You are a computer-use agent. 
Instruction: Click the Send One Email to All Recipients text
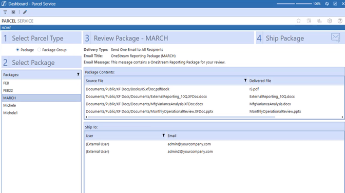coord(137,49)
